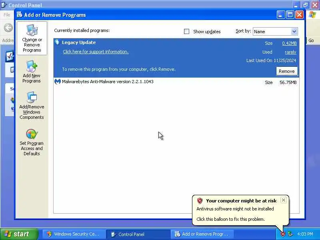Select Change or Remove Programs sidebar icon
Image resolution: width=320 pixels, height=240 pixels.
tap(32, 38)
